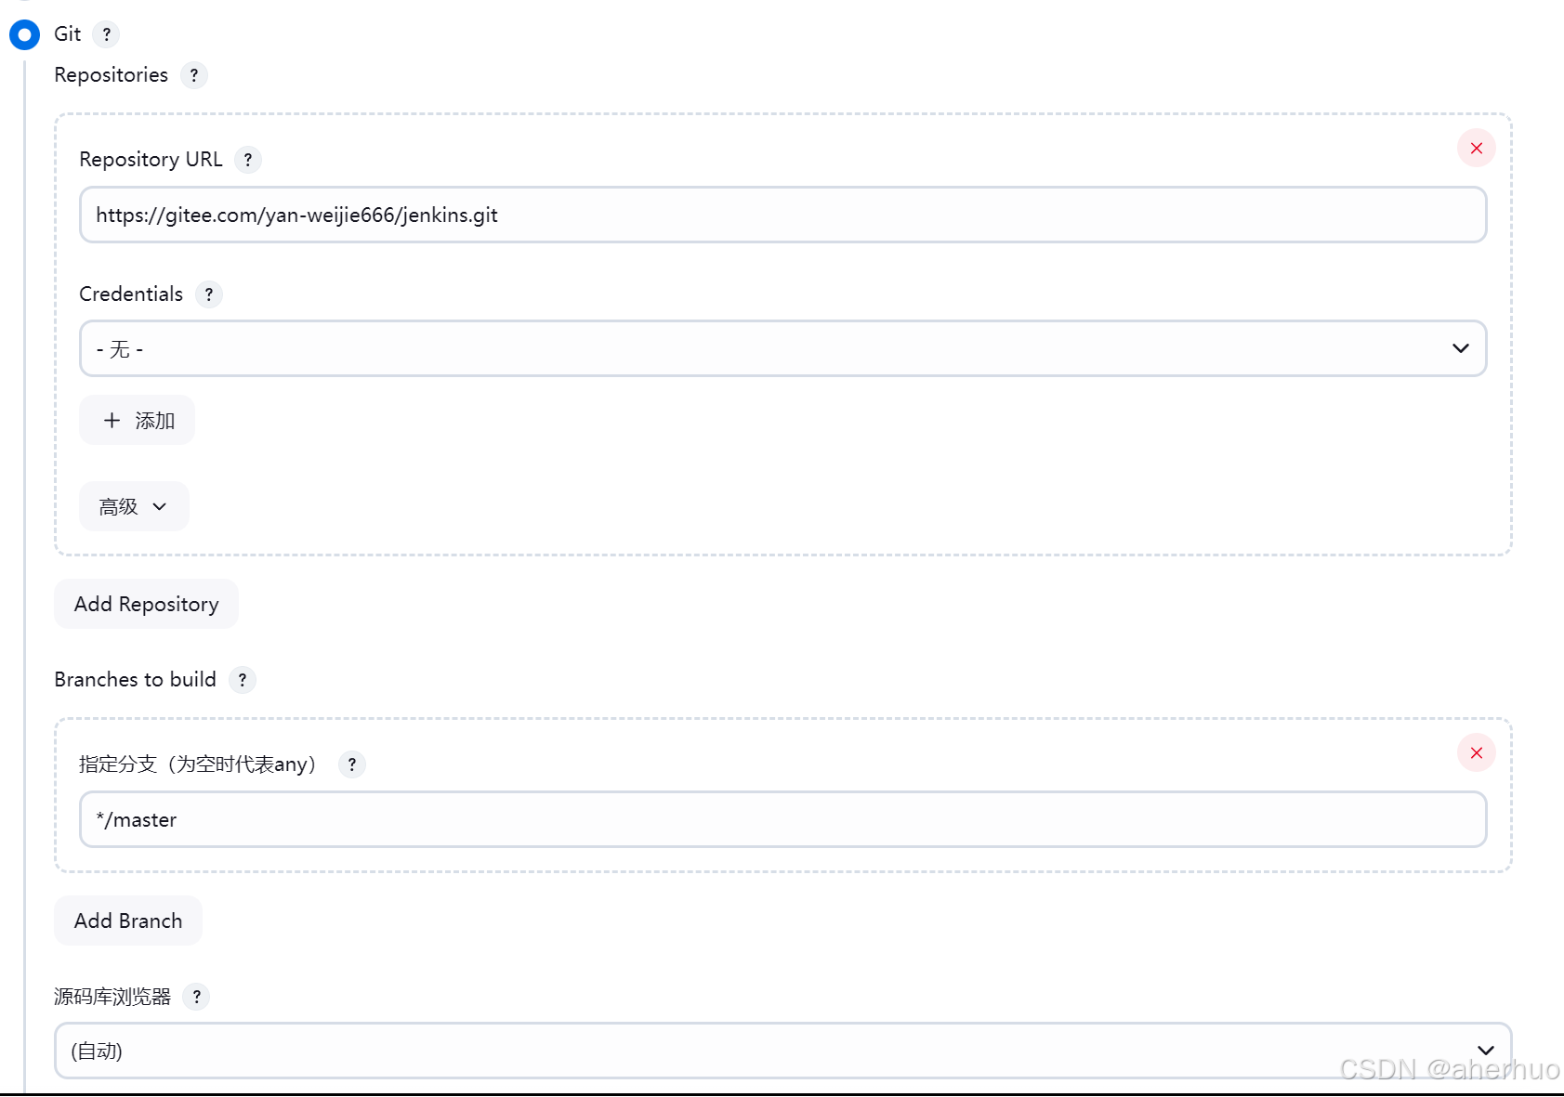The height and width of the screenshot is (1097, 1564).
Task: Remove the */master branch entry
Action: [1476, 753]
